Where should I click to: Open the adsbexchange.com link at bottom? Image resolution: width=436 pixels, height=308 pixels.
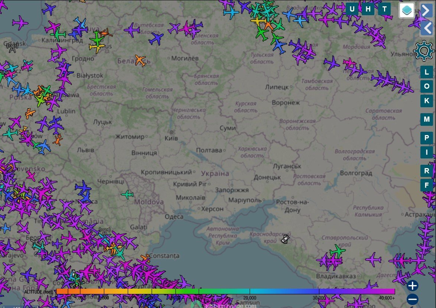230,305
